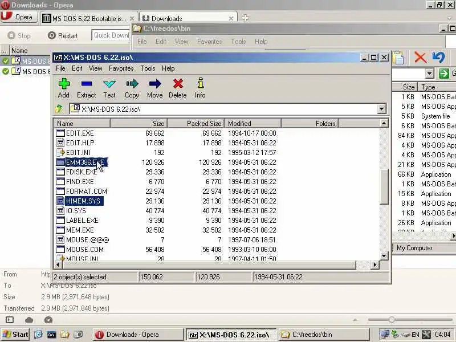456x342 pixels.
Task: Select EDIT.EXE file
Action: tap(80, 133)
